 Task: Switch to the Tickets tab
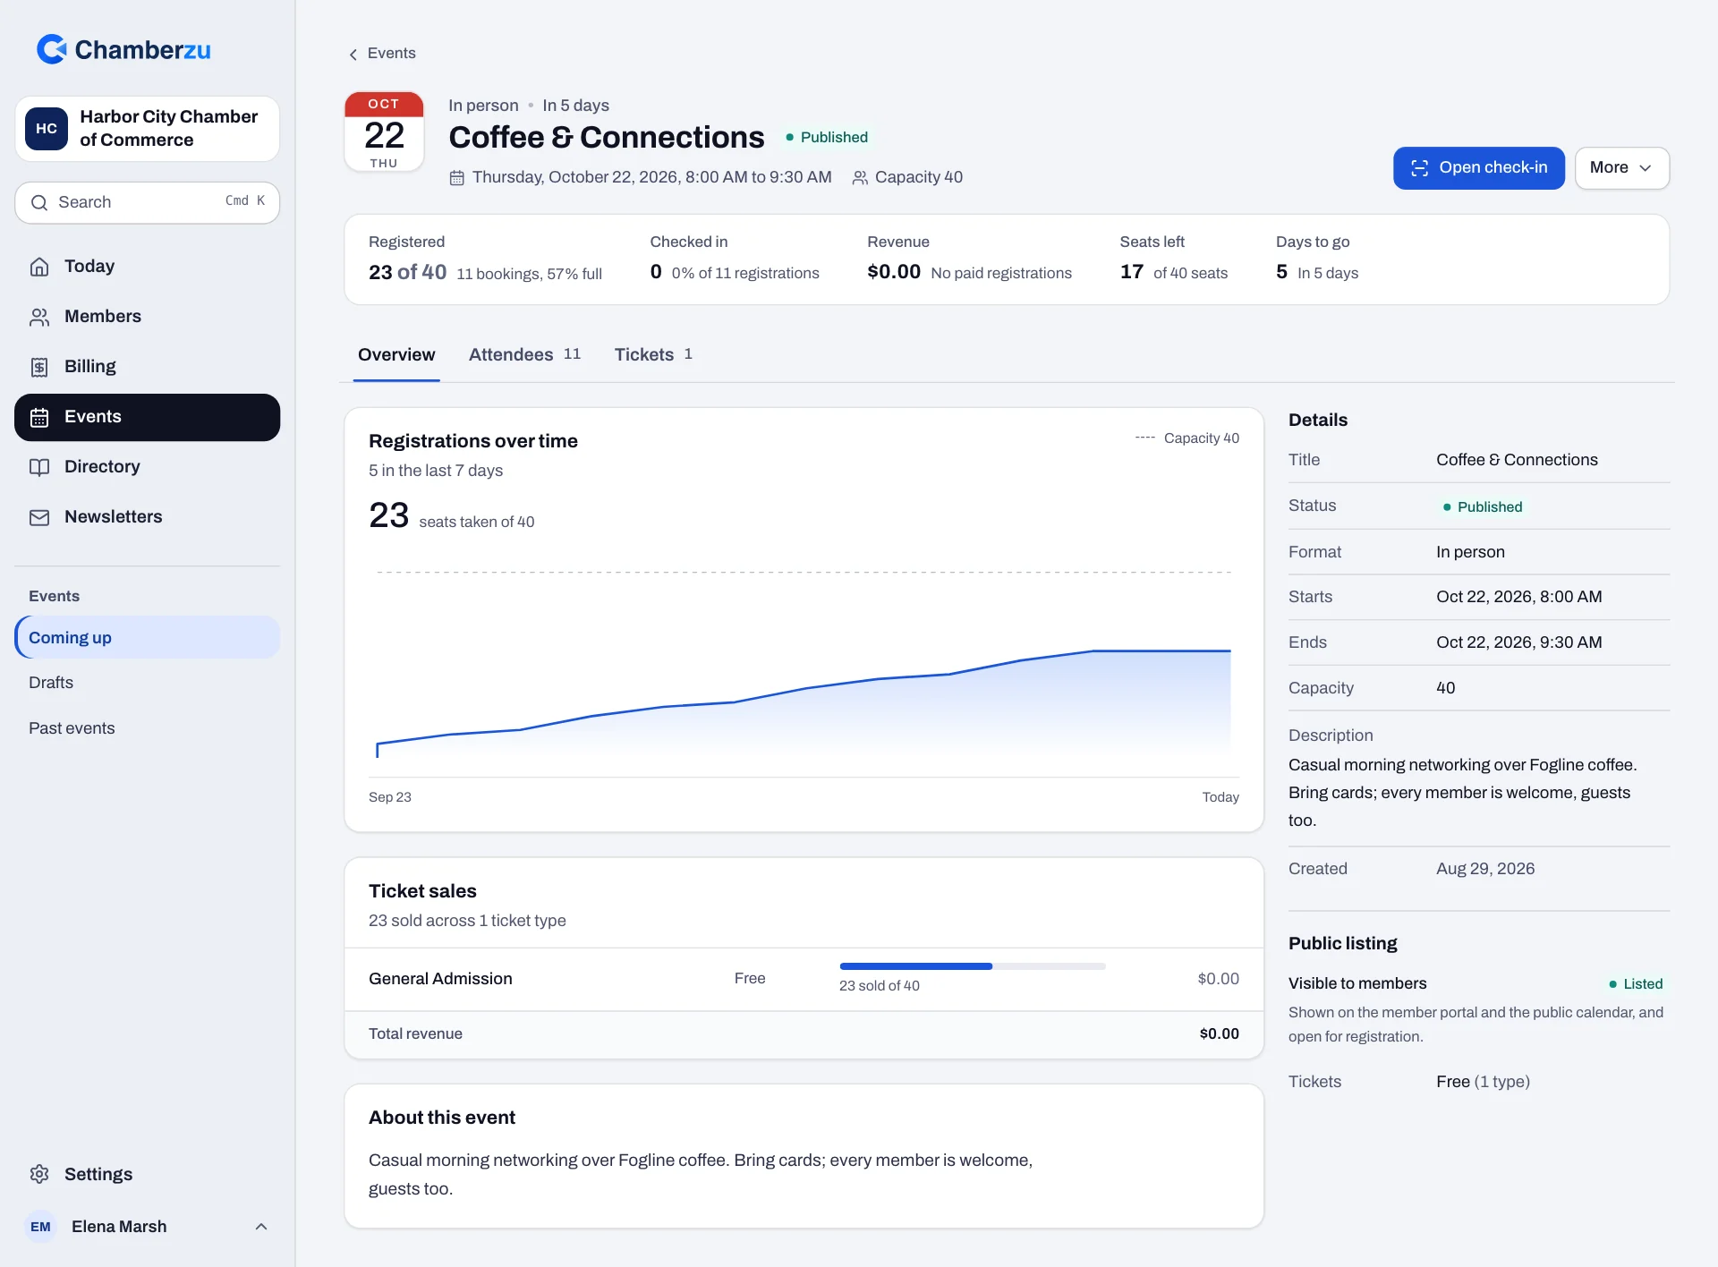653,355
